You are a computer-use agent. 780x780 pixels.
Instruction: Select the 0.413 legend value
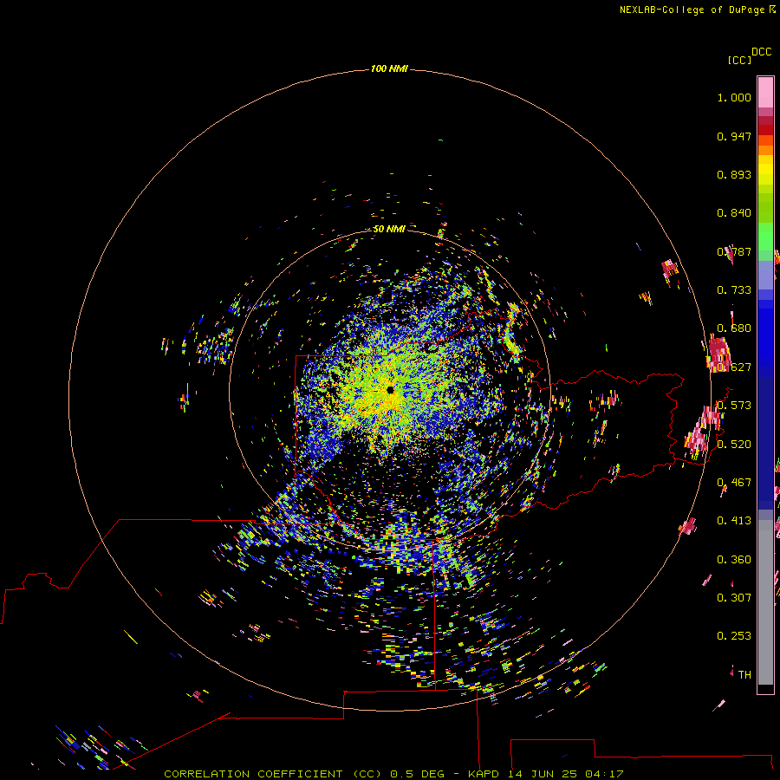click(x=734, y=521)
